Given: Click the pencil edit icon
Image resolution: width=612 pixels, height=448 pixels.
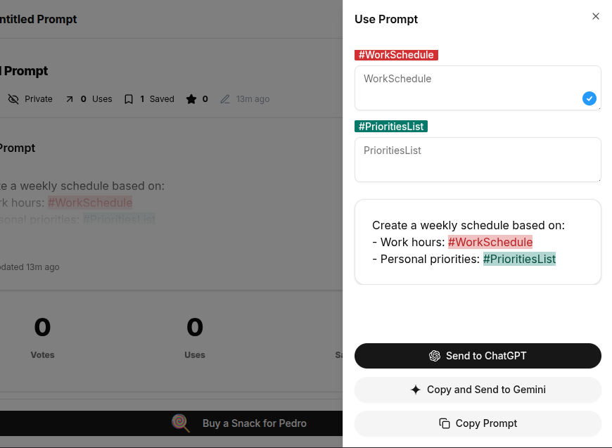Looking at the screenshot, I should (x=225, y=99).
